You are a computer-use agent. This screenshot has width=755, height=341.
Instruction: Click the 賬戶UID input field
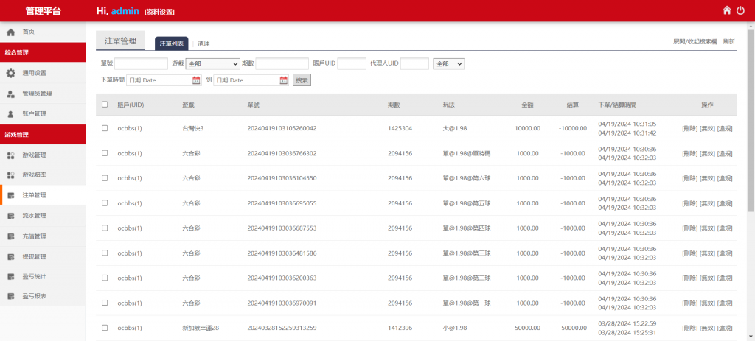[x=352, y=63]
